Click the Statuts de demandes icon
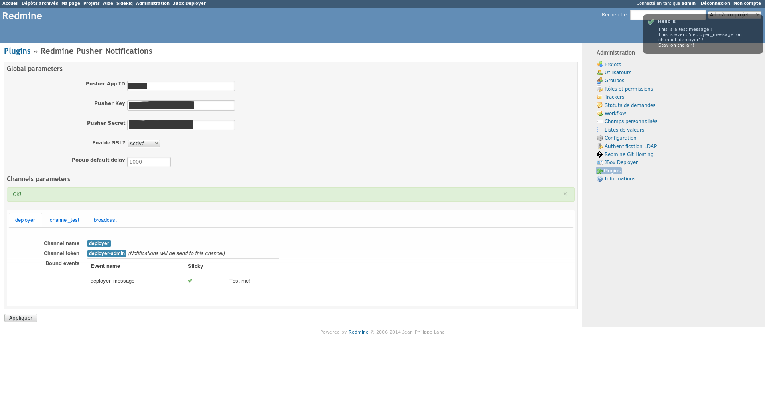Viewport: 765px width, 407px height. pyautogui.click(x=599, y=105)
